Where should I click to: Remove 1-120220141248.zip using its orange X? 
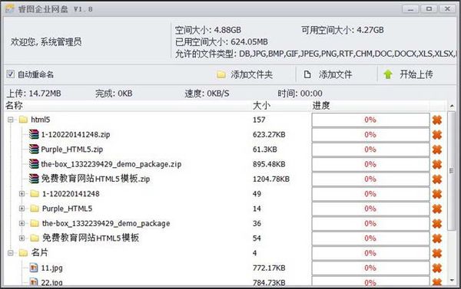pos(437,135)
